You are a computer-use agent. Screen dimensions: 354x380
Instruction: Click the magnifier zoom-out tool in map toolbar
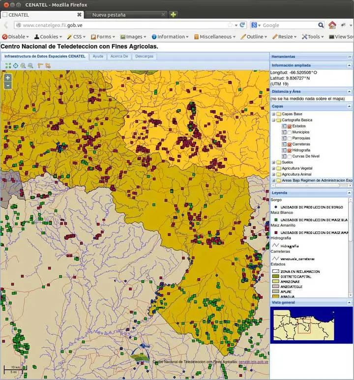[x=30, y=65]
